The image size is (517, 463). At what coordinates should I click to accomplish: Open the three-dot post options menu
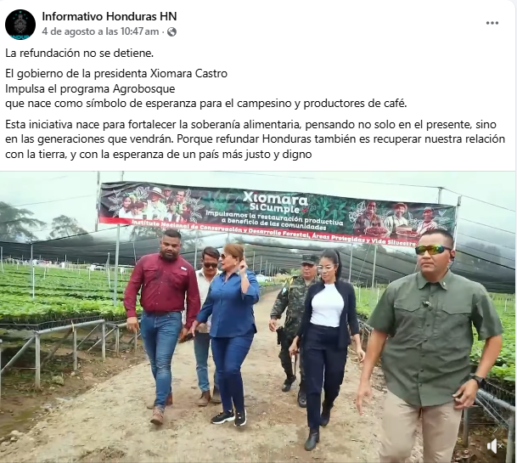click(492, 23)
